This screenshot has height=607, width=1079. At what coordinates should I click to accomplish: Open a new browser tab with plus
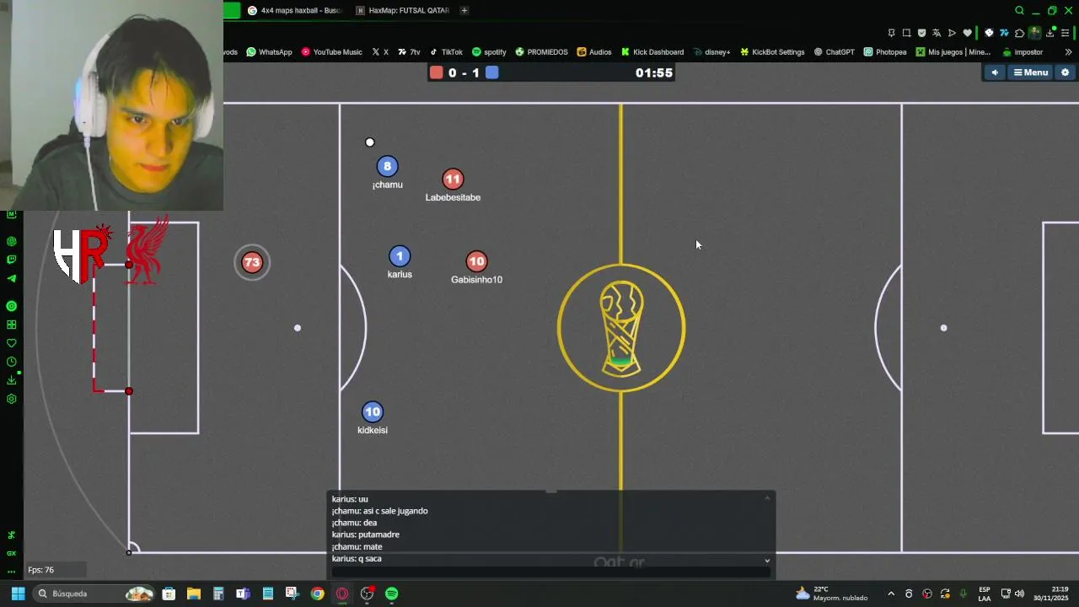coord(464,10)
